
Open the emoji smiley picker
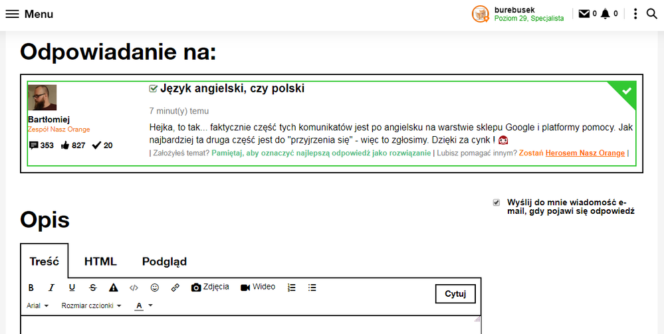point(155,288)
